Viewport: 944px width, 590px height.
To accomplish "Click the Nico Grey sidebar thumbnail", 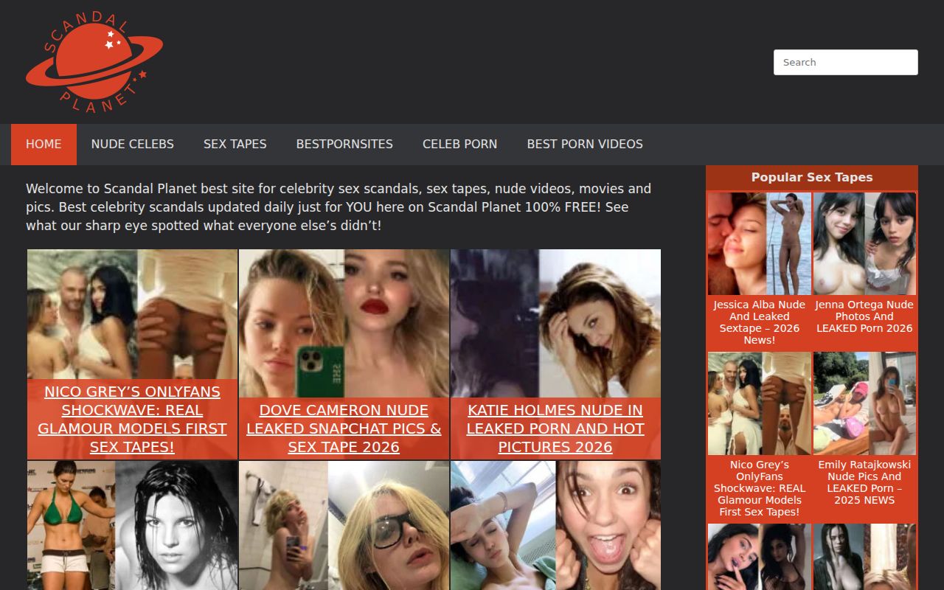I will (x=759, y=403).
